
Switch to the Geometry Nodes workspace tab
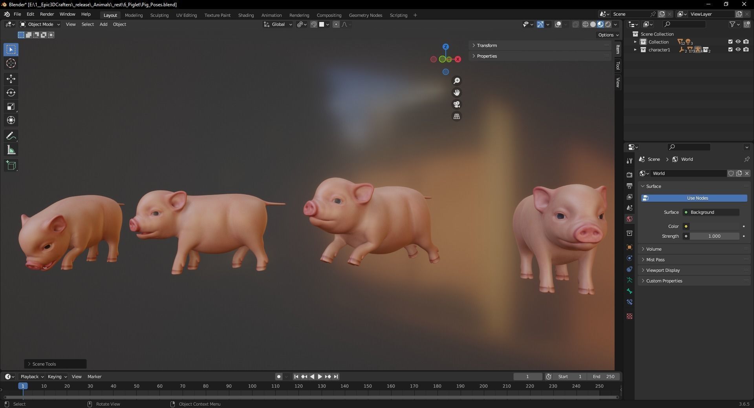click(365, 15)
